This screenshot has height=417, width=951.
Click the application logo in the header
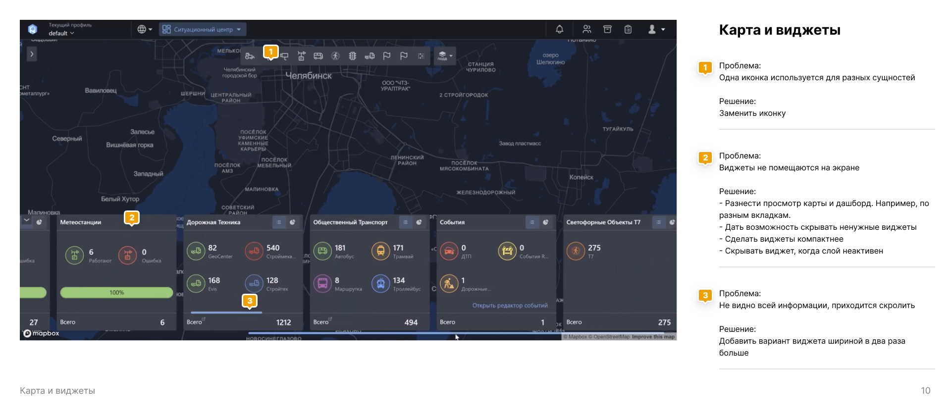tap(33, 29)
